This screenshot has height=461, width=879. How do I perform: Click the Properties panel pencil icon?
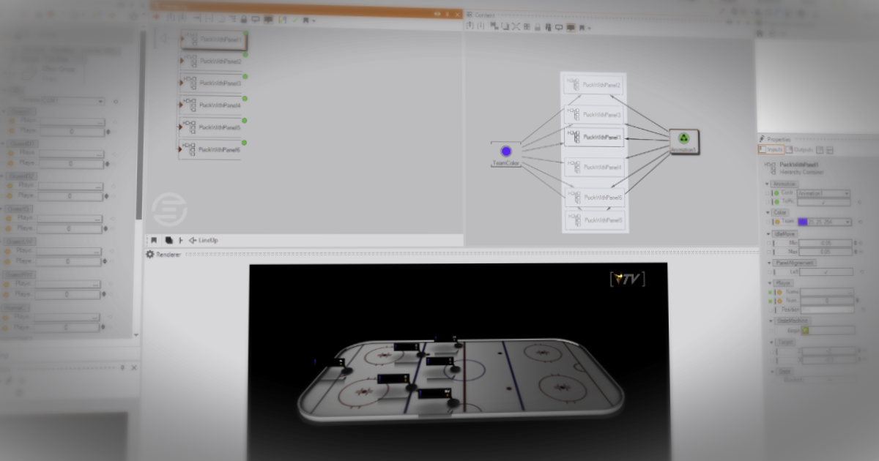coord(761,138)
